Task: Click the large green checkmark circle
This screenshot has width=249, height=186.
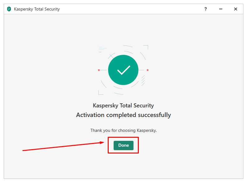Action: pyautogui.click(x=123, y=70)
